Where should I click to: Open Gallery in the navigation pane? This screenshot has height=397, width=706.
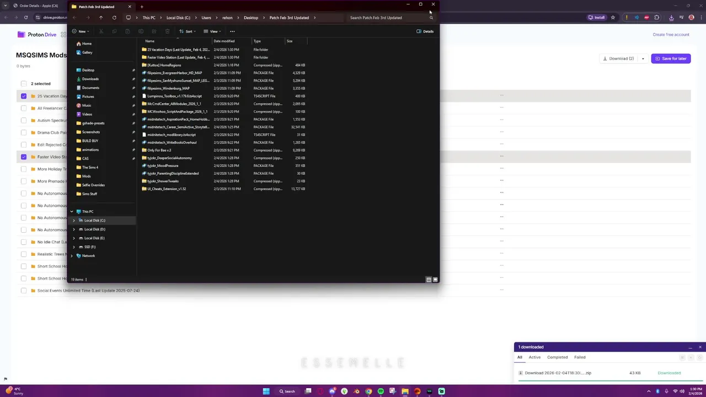point(84,52)
